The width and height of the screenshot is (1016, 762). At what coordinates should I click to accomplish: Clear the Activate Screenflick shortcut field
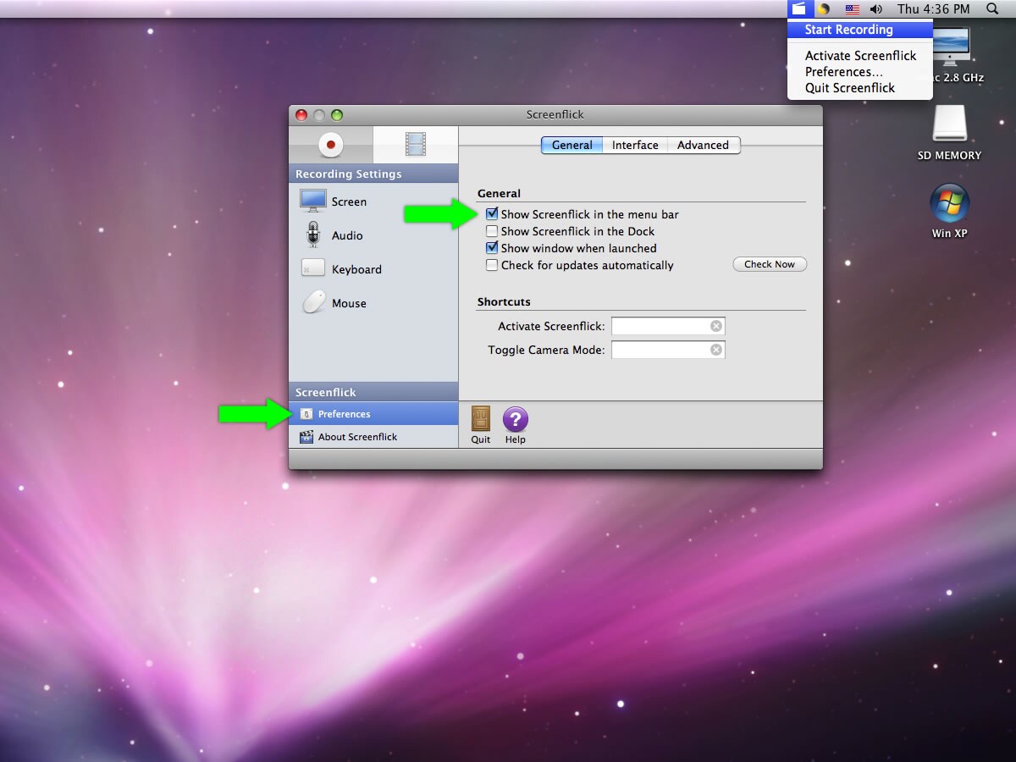pos(716,326)
